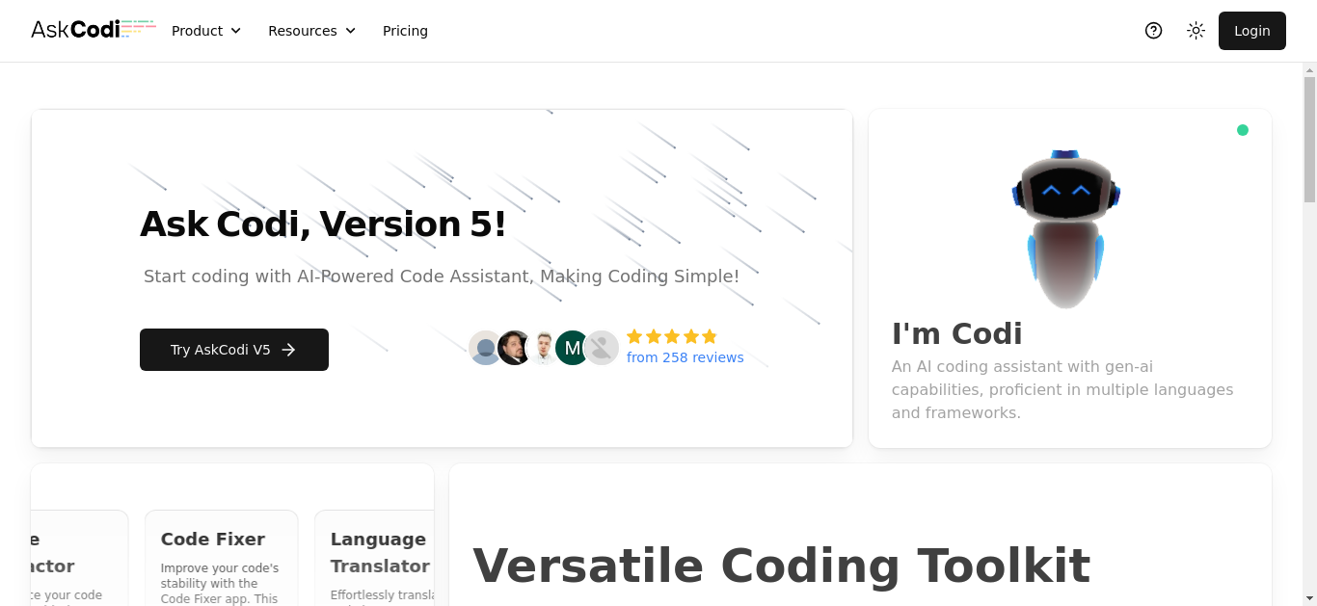Click the I'm Codi heading
Screen dimensions: 1317x606
click(957, 333)
